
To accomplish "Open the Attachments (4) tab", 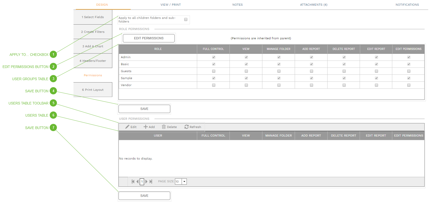I will pos(314,5).
